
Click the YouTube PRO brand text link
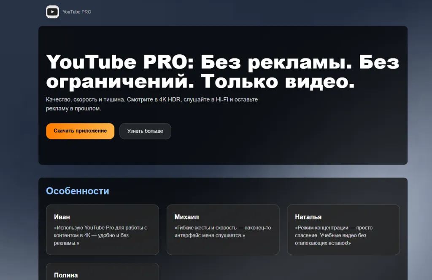click(x=77, y=12)
